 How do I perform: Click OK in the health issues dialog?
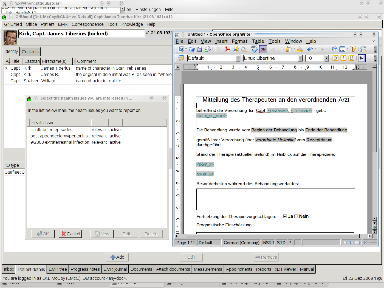(x=43, y=234)
